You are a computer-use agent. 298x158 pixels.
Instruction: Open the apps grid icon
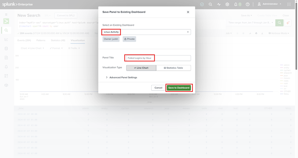tap(289, 4)
